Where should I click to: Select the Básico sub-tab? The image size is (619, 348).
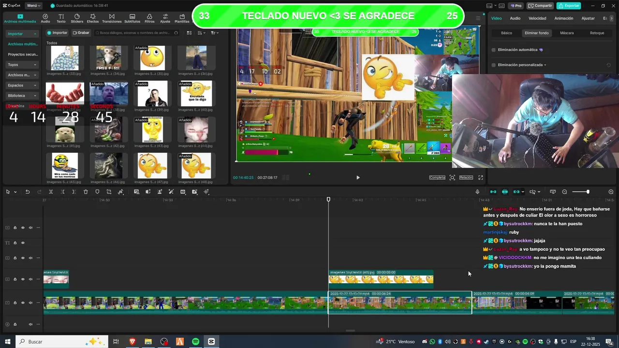[x=506, y=33]
